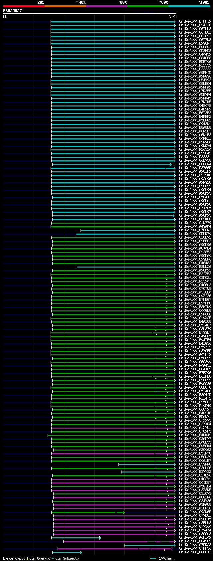Select hit label UniRef100_B7SSL7
213x561 pixels.
(195, 332)
